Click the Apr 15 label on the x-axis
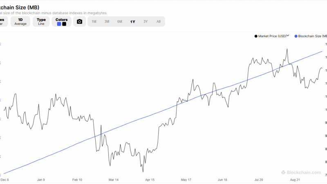Screen dimensions: 327x184 (x=150, y=180)
